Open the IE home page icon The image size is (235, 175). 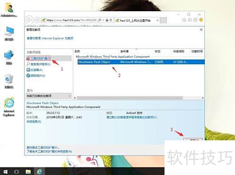pos(184,20)
